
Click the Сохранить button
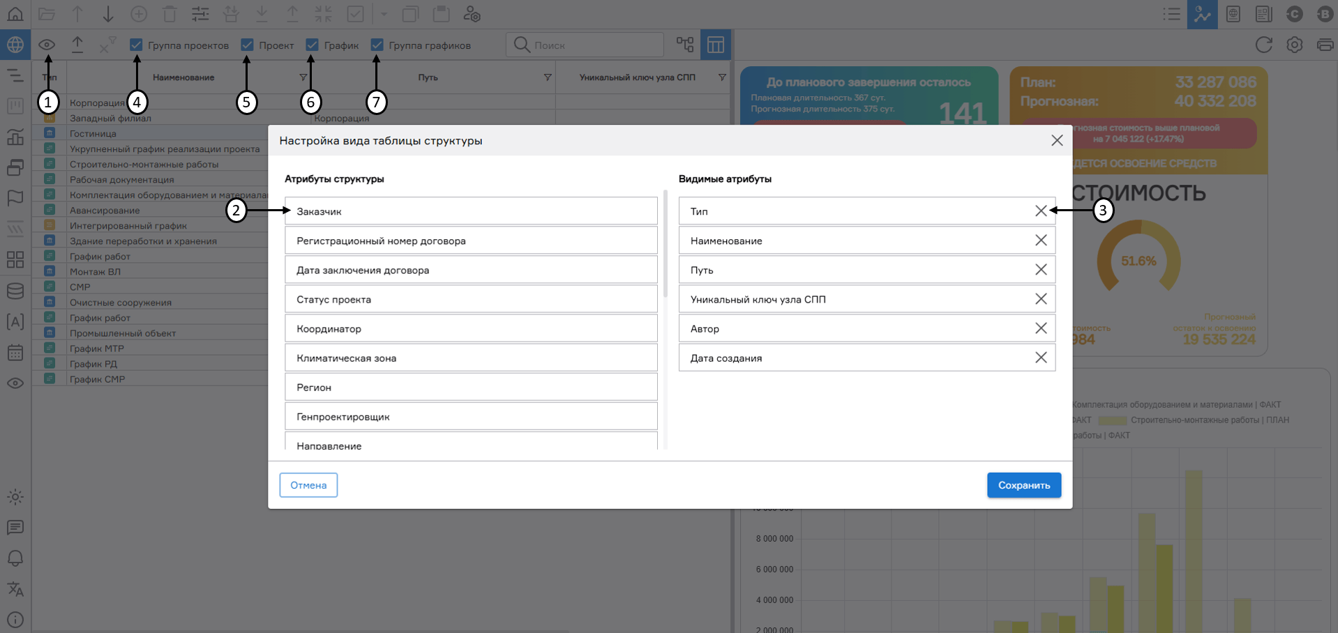(1023, 485)
